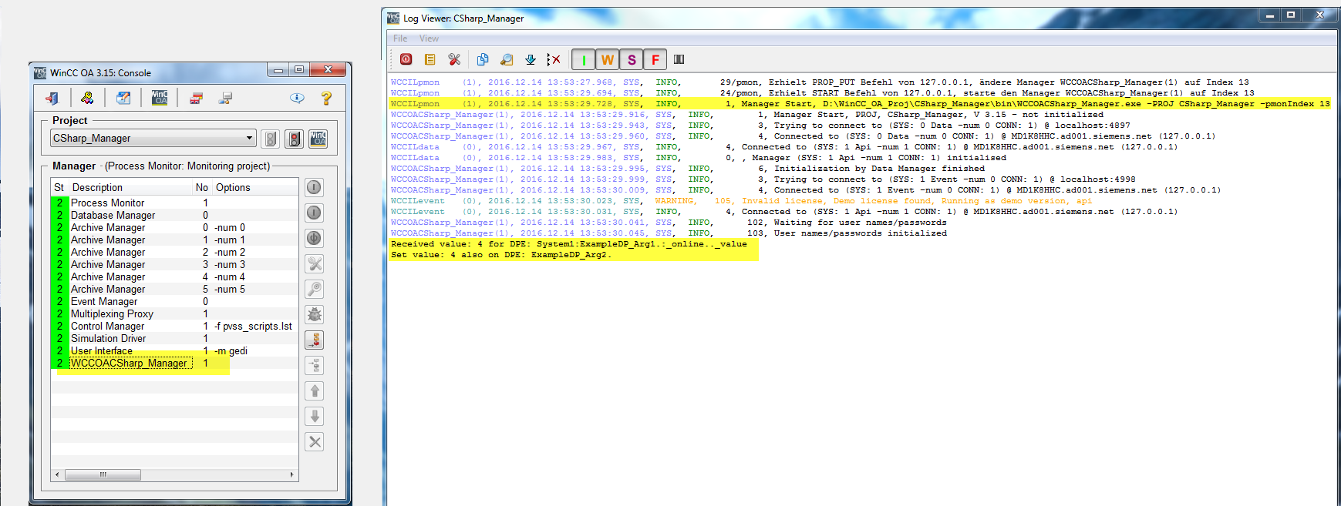Click the bug debug manager button
The image size is (1341, 506).
pos(314,314)
